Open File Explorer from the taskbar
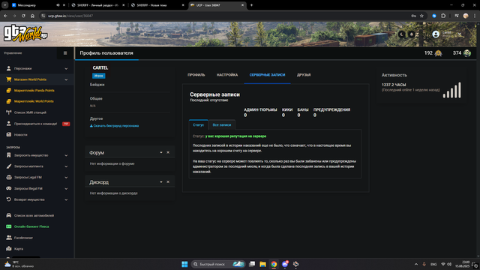480x270 pixels. pyautogui.click(x=262, y=264)
